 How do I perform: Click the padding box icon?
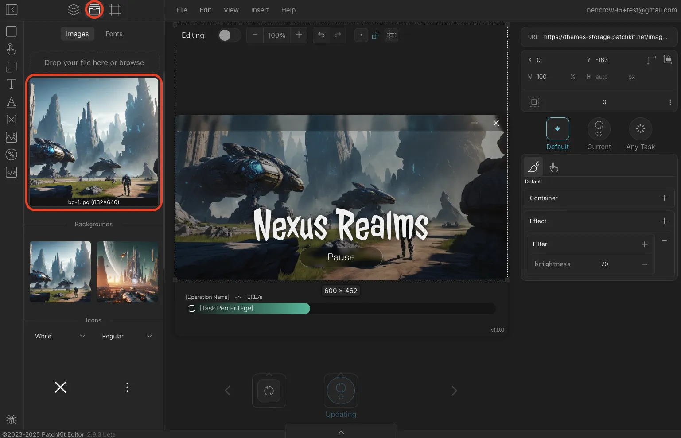point(534,102)
